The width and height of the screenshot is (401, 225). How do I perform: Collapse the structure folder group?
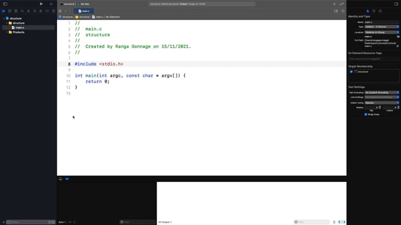[x=7, y=23]
